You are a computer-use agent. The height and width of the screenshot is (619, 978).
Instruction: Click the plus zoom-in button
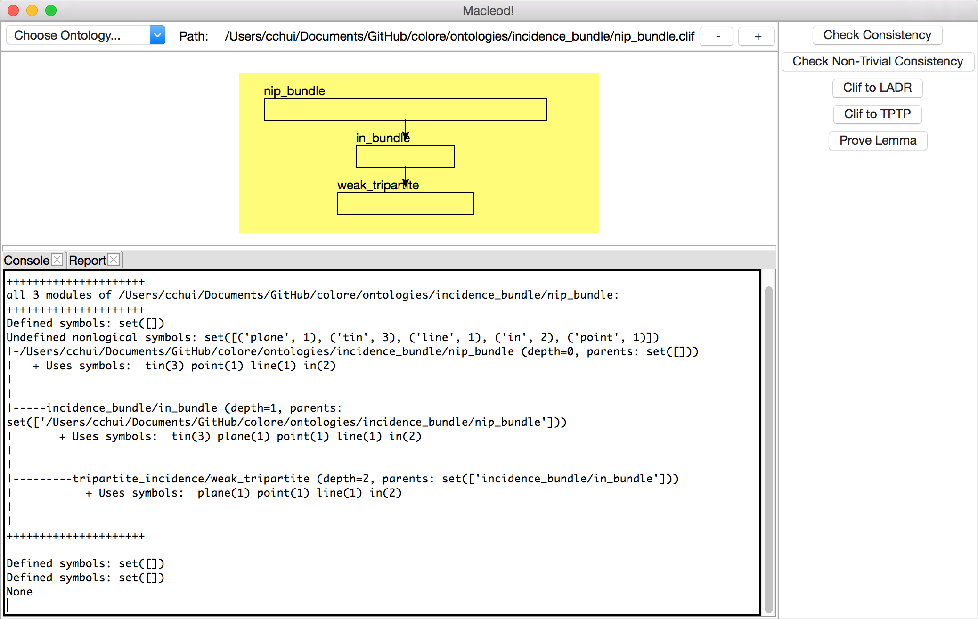[x=757, y=36]
